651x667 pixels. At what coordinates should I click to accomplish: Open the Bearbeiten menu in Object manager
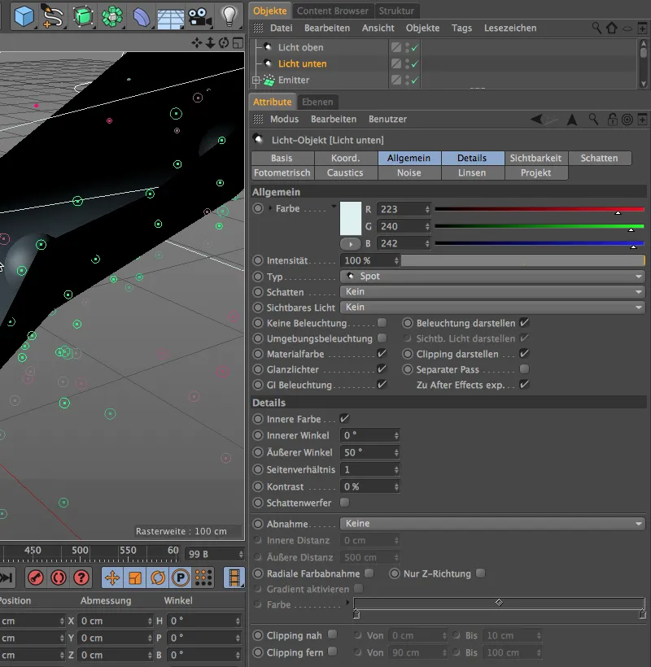[x=327, y=28]
